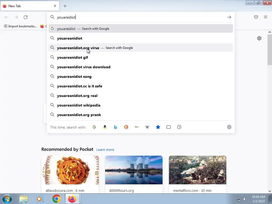
Task: Search open tabs using the tabs icon
Action: (169, 127)
